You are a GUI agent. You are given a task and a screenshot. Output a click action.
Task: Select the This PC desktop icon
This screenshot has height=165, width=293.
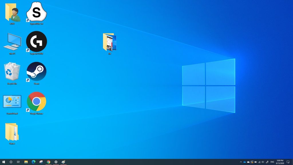(x=12, y=44)
